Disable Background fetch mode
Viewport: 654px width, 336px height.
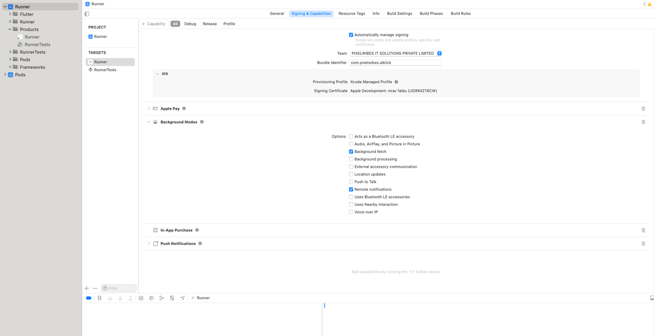351,152
